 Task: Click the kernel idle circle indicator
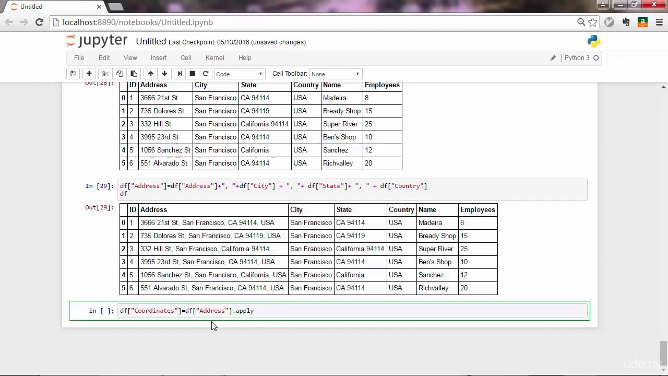596,58
